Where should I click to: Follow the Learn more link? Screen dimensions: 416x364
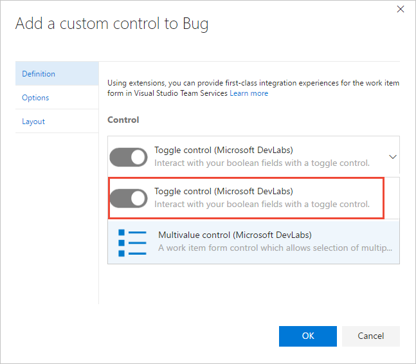pyautogui.click(x=249, y=93)
